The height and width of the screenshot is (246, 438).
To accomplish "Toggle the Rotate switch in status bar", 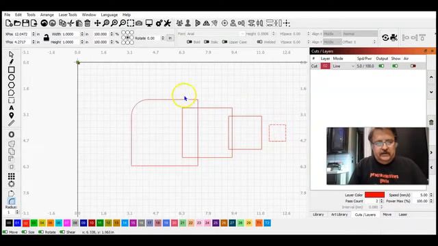I will (x=41, y=232).
